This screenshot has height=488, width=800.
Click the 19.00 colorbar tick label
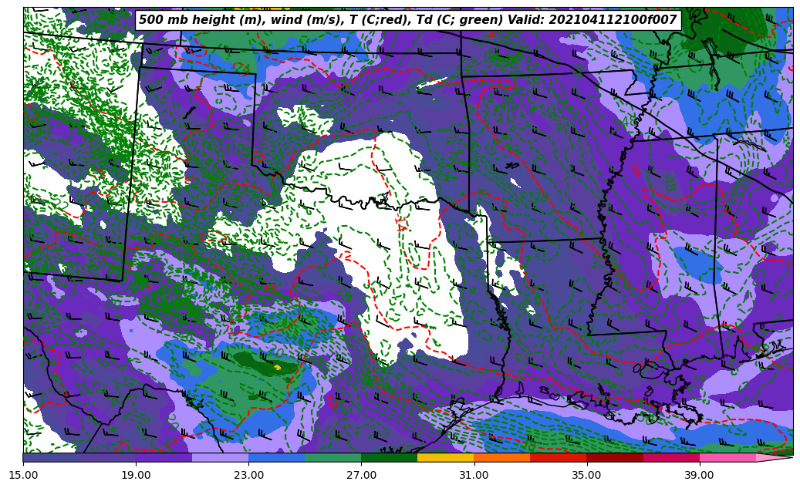point(136,475)
